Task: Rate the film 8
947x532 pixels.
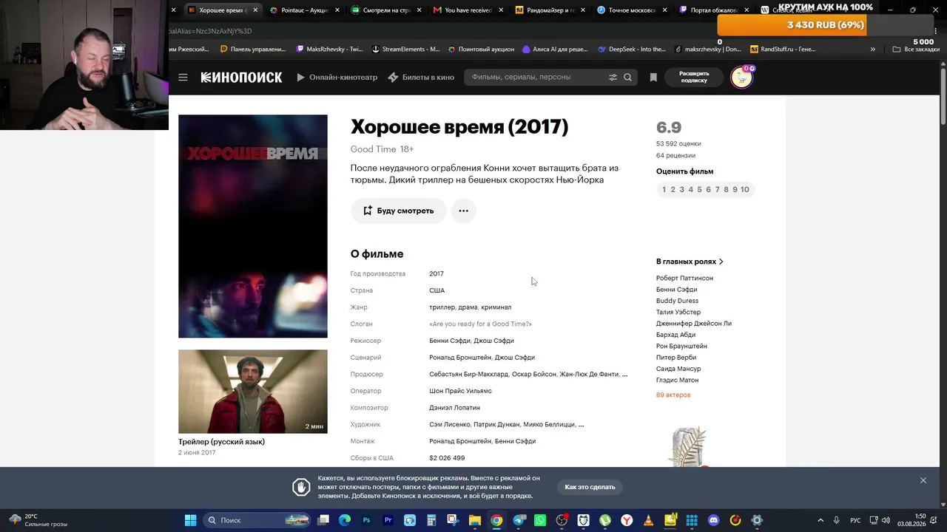Action: tap(726, 190)
